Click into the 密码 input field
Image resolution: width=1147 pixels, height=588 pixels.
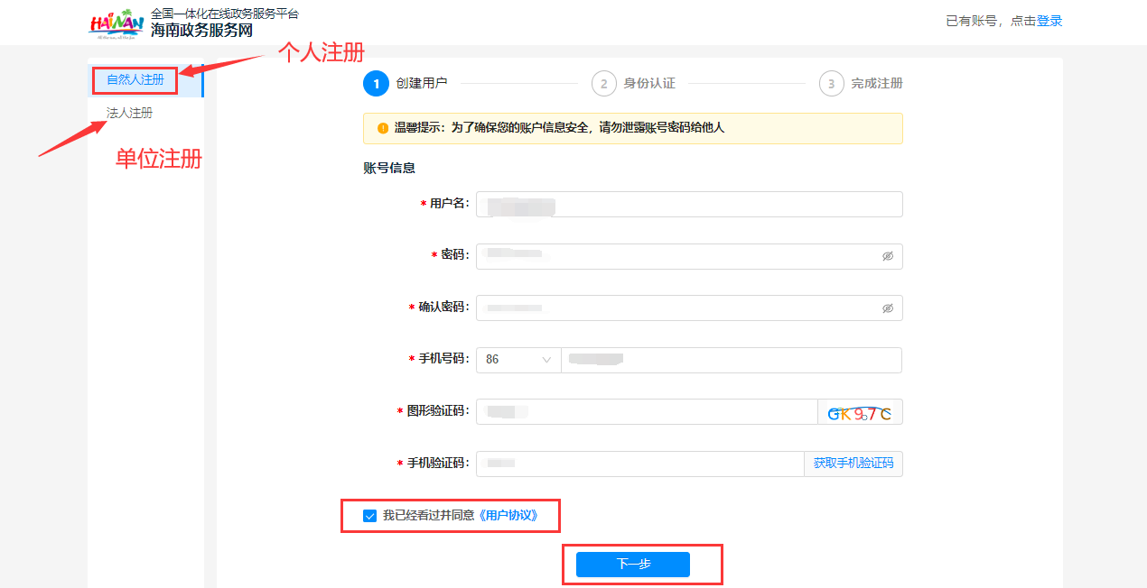[689, 256]
